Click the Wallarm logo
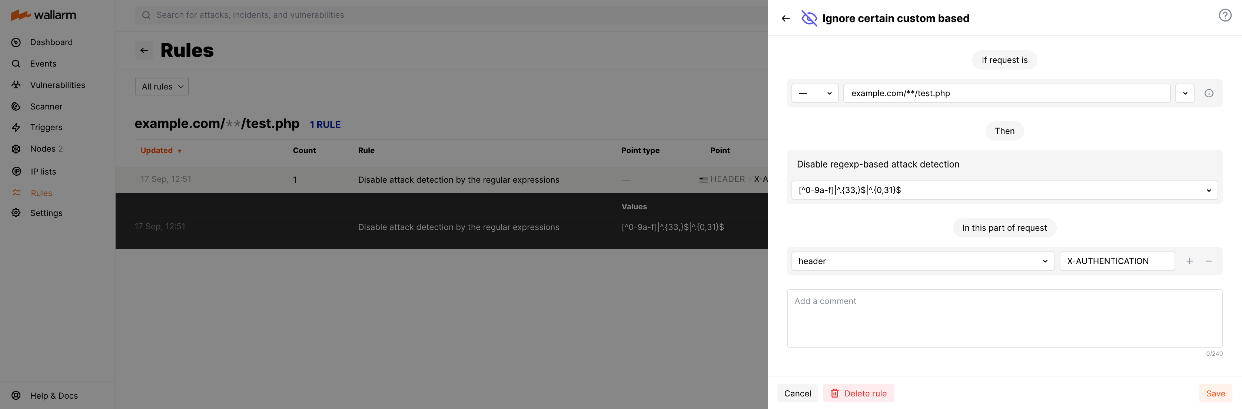The height and width of the screenshot is (409, 1242). (x=44, y=15)
